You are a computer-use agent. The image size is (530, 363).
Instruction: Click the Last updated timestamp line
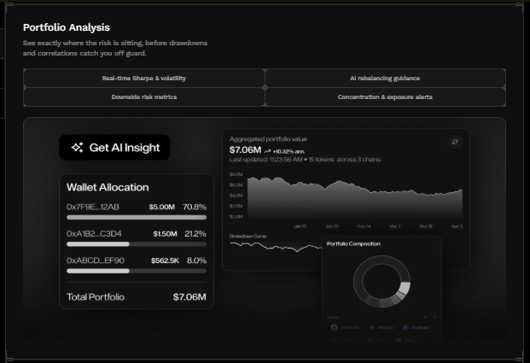[305, 160]
